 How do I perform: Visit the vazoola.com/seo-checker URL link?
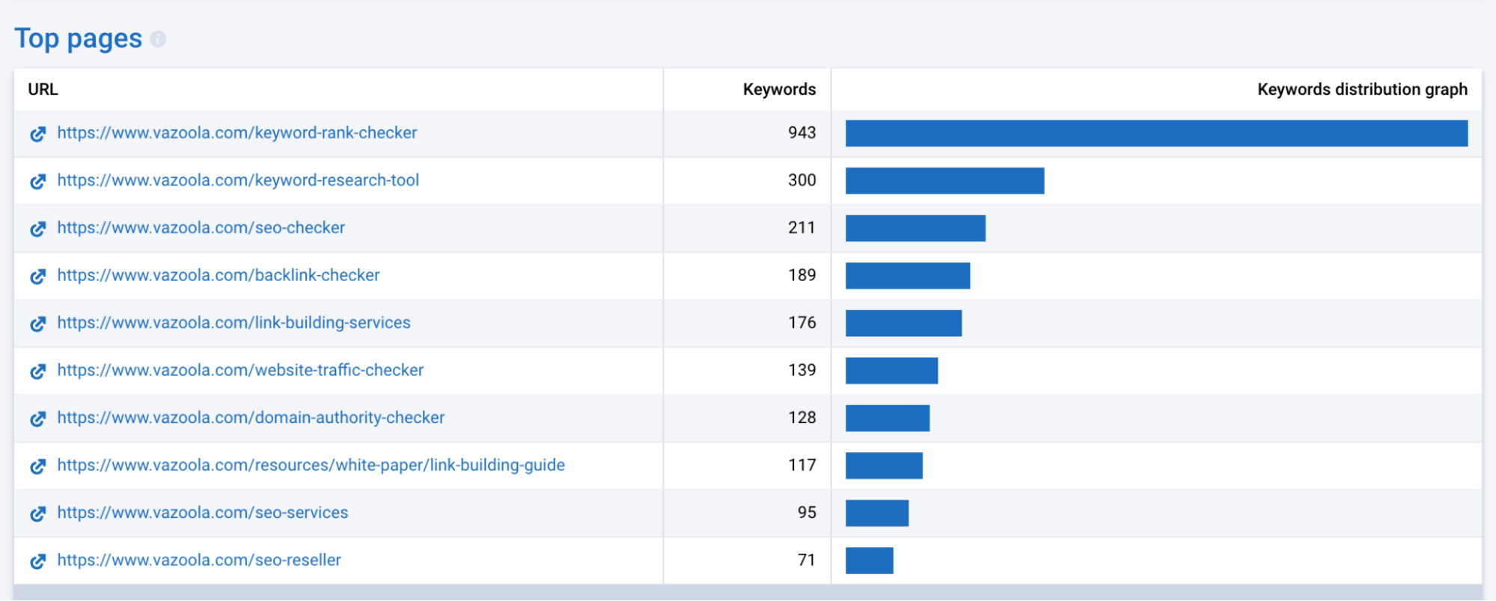pos(201,228)
